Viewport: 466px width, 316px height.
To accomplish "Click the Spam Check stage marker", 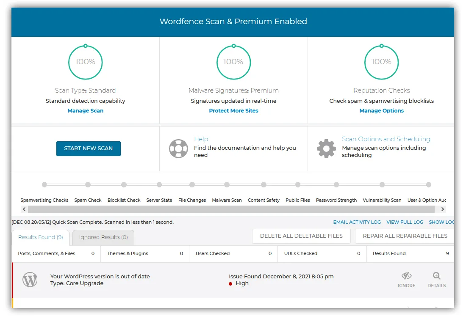I will click(88, 185).
